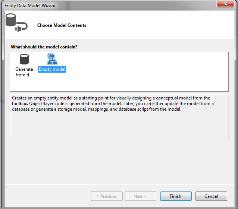Close the wizard with the X button

[x=226, y=4]
